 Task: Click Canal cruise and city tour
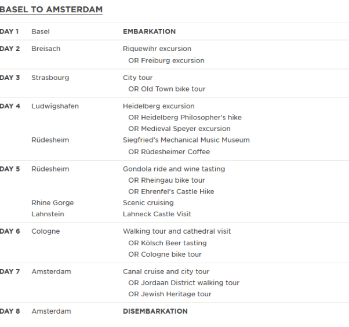[x=166, y=271]
